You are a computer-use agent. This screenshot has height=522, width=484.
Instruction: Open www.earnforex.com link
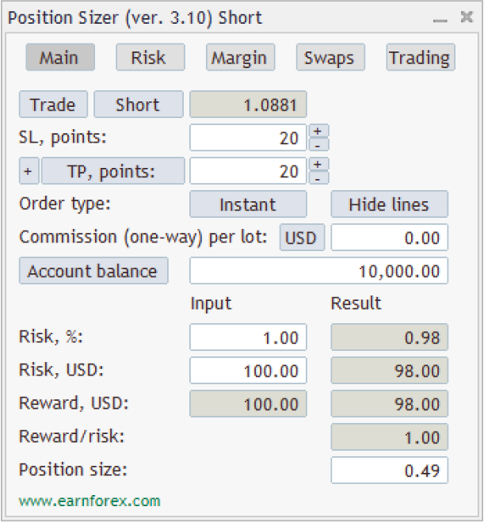point(90,501)
